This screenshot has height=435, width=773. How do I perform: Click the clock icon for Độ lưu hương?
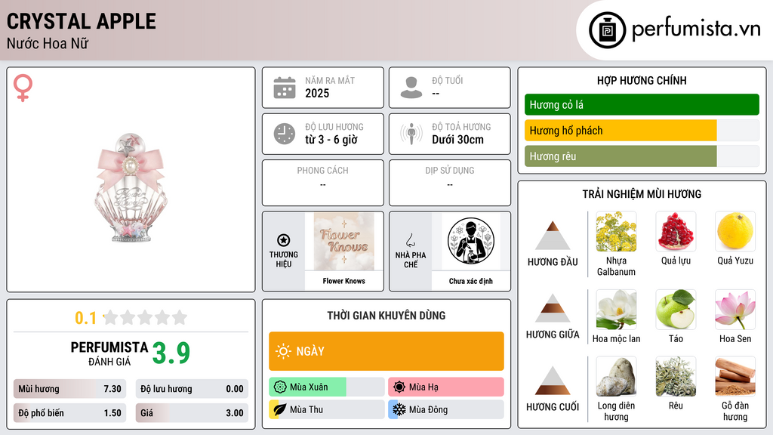(285, 134)
